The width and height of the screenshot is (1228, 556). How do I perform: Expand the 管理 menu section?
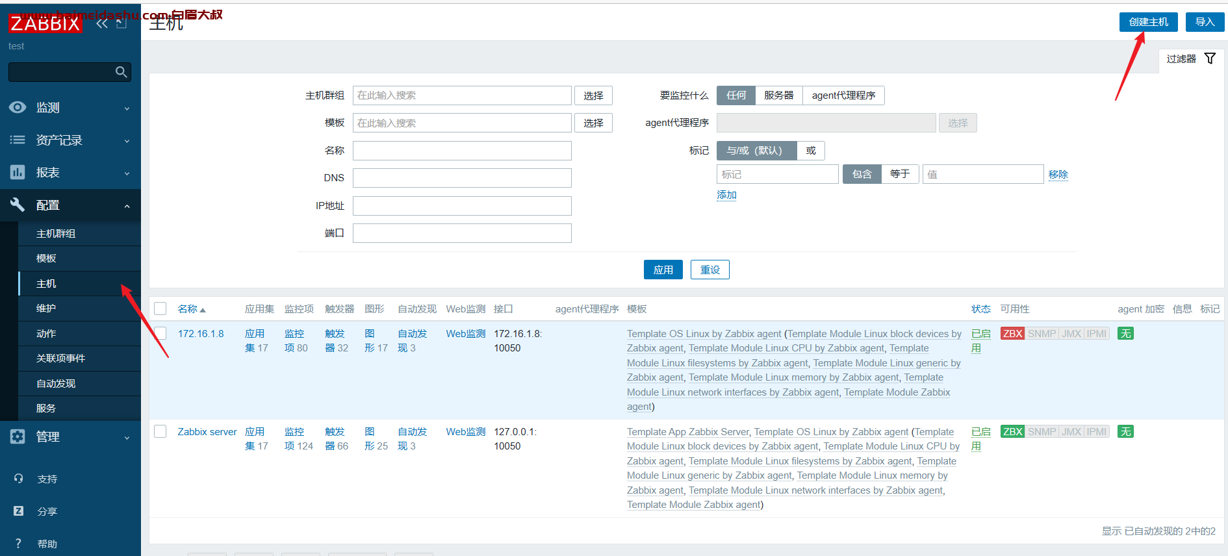[x=70, y=436]
